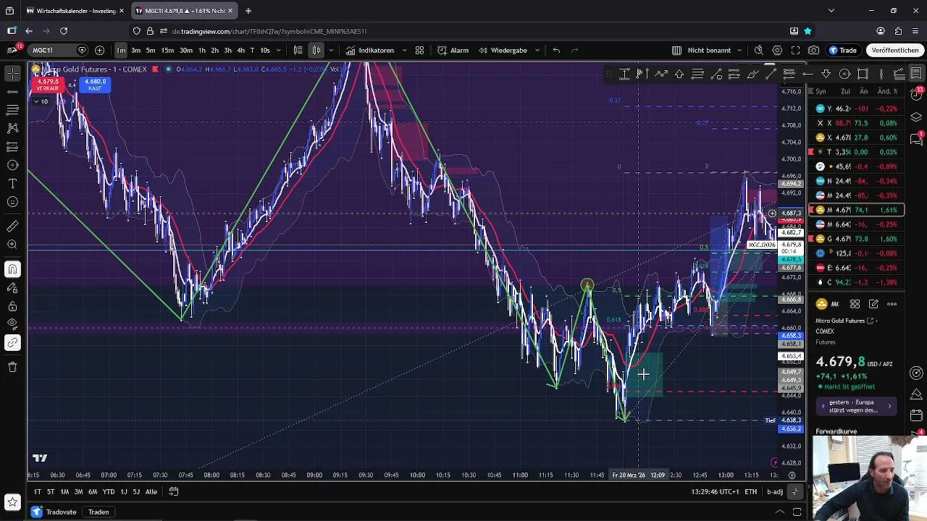Click the blue KAUF buy button
The height and width of the screenshot is (521, 927).
95,85
